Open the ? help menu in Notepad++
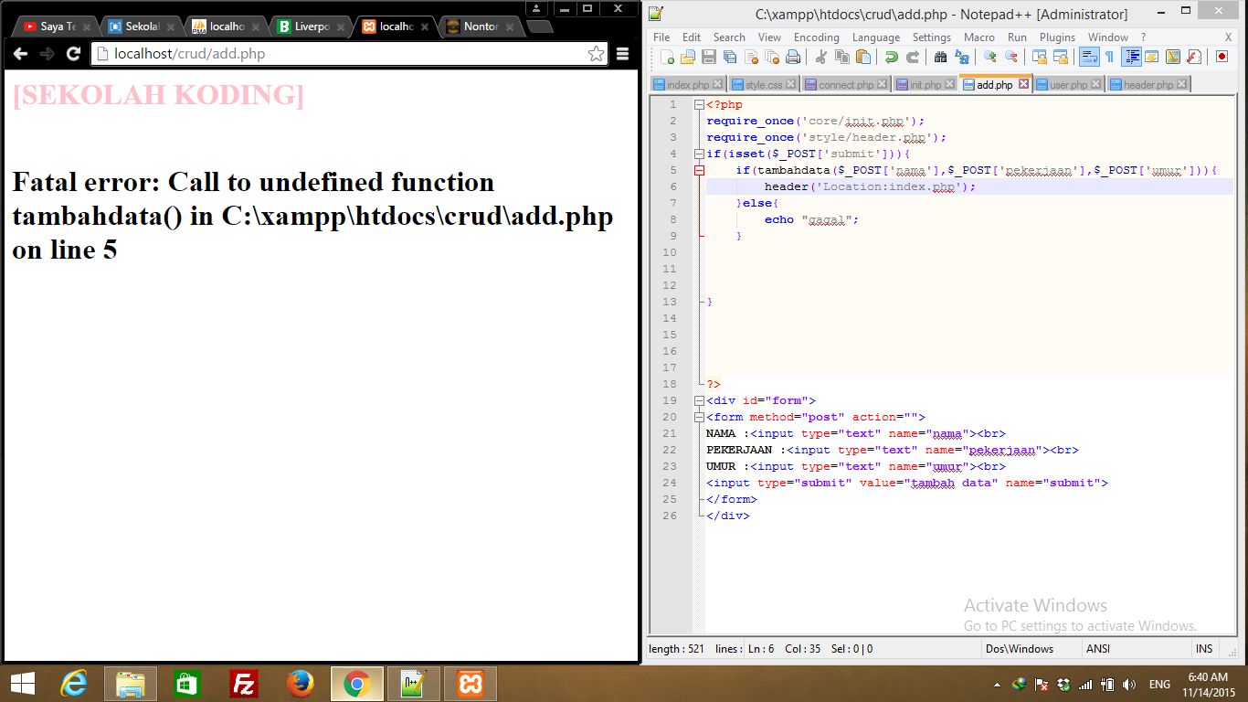Viewport: 1248px width, 702px height. [x=1143, y=37]
